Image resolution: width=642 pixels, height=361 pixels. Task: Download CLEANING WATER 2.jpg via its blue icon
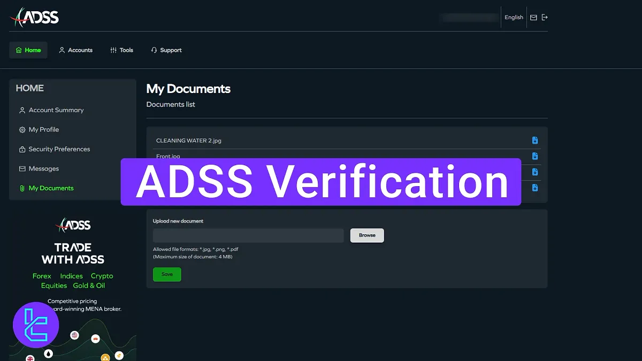pos(534,140)
